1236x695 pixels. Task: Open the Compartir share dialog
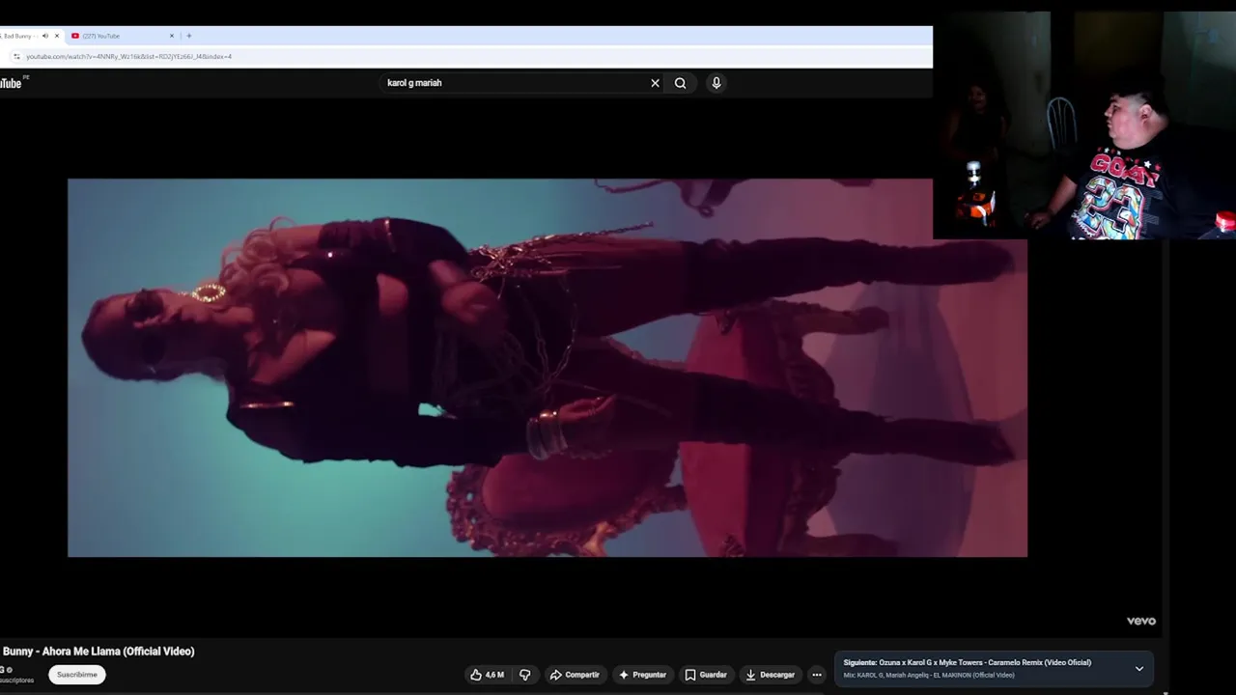click(x=575, y=675)
